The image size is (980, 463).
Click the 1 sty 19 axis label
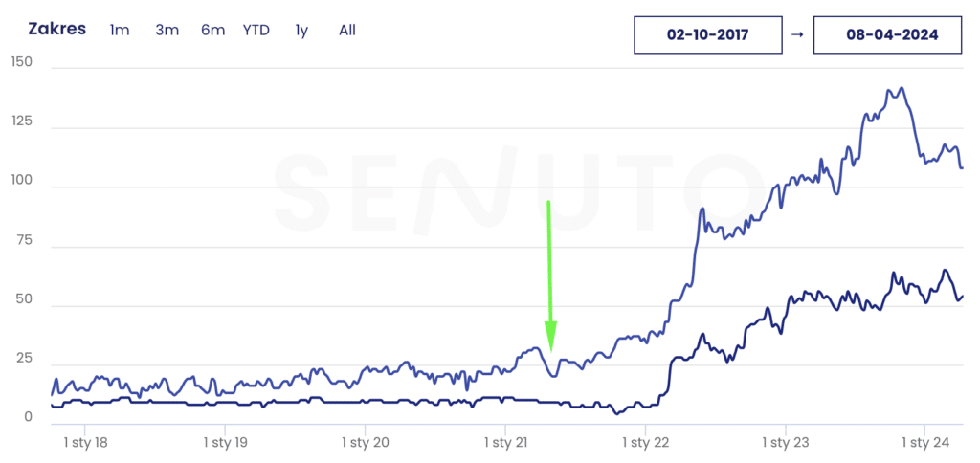[x=225, y=442]
